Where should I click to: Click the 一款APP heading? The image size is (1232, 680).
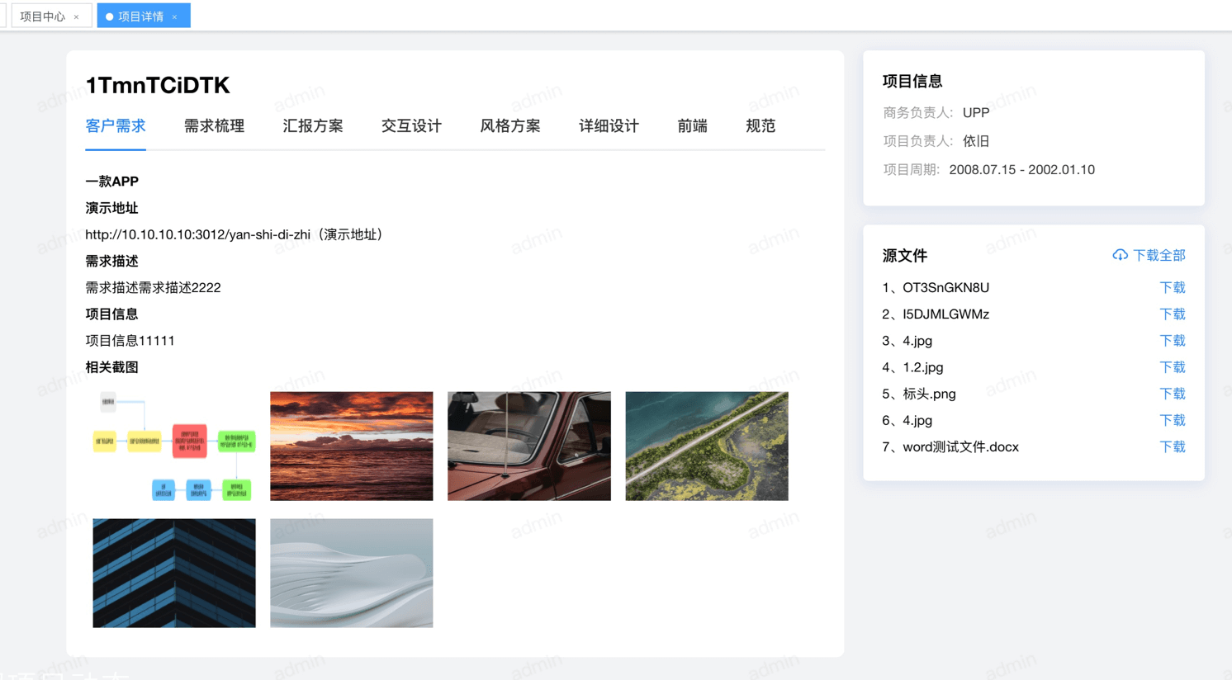tap(111, 181)
